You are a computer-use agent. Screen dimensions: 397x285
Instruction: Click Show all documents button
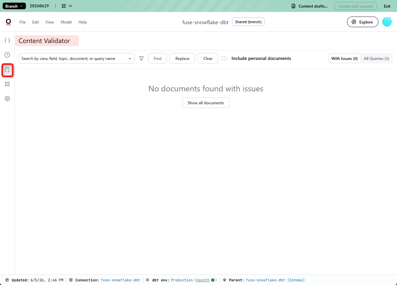click(205, 103)
